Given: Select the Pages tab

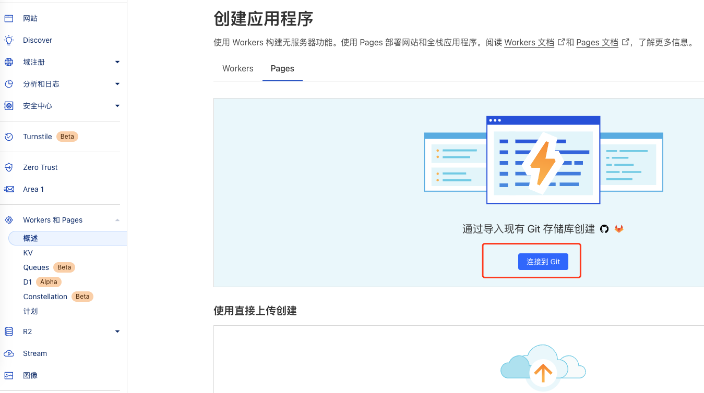Looking at the screenshot, I should pyautogui.click(x=282, y=68).
